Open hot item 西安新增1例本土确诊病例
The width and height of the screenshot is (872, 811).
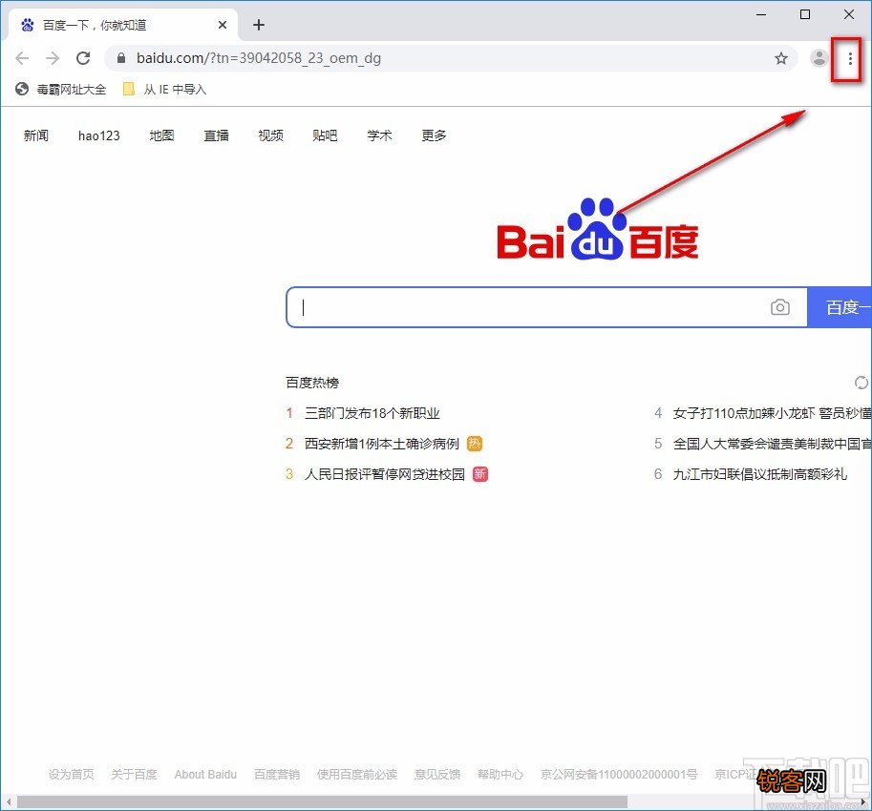[381, 444]
